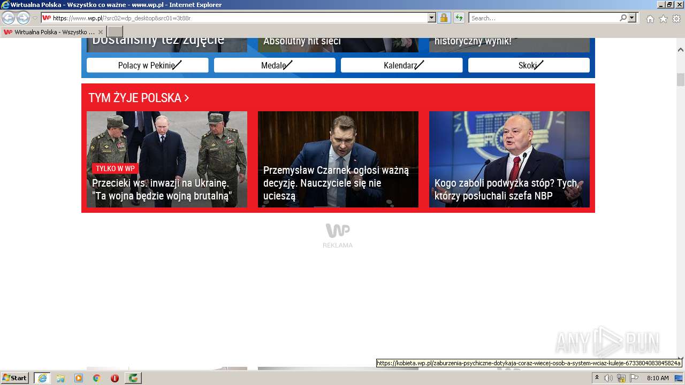Open the Windows Start menu

[x=15, y=378]
